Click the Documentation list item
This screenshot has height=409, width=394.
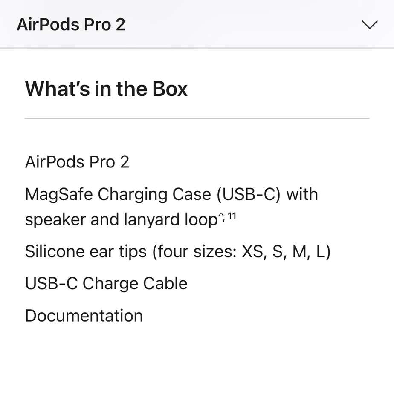(x=84, y=316)
